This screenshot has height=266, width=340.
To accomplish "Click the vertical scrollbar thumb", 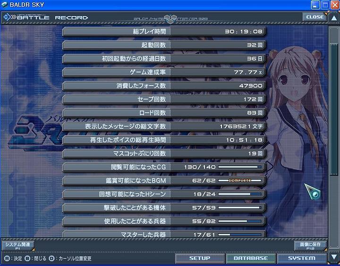I will click(x=334, y=109).
